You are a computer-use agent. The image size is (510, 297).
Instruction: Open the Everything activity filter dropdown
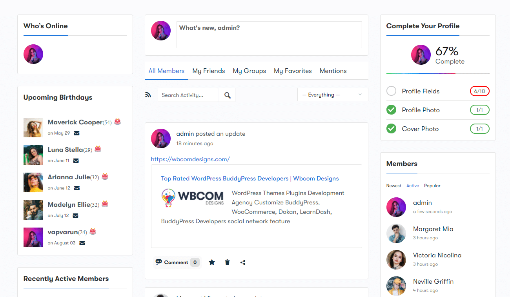[x=333, y=95]
